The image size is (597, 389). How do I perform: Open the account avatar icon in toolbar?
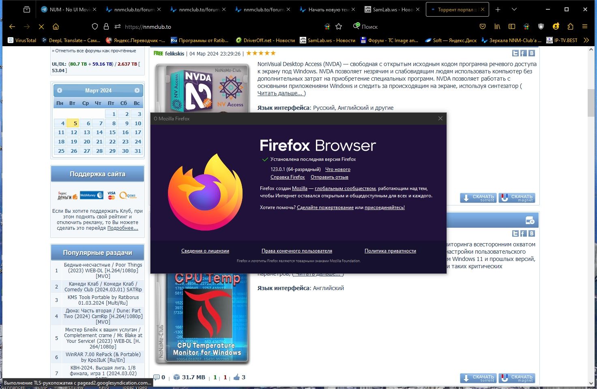(x=556, y=26)
